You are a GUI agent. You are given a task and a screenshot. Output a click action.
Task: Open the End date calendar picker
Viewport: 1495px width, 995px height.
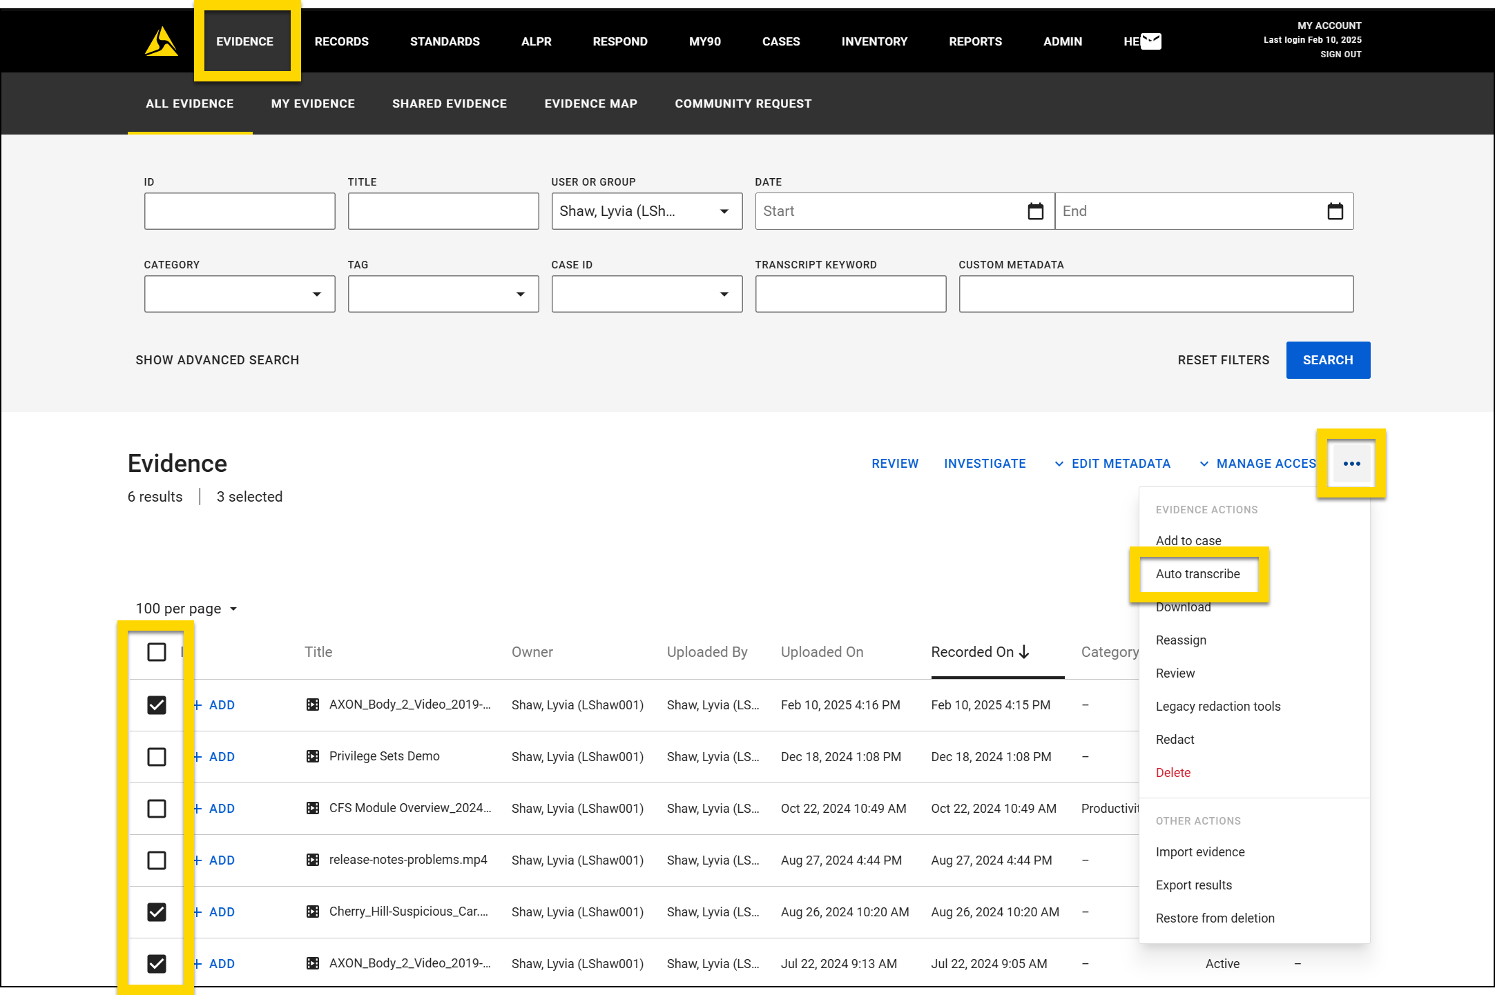click(x=1335, y=211)
